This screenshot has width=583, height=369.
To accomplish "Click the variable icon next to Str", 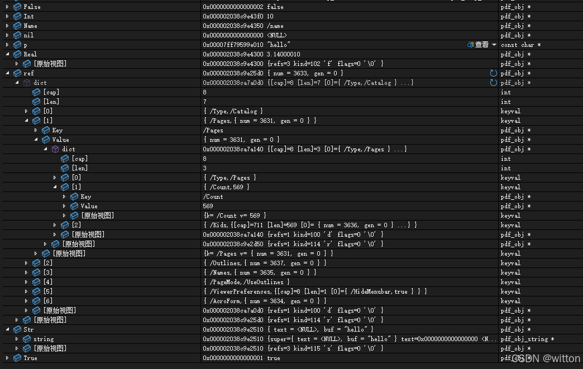I will (x=17, y=329).
